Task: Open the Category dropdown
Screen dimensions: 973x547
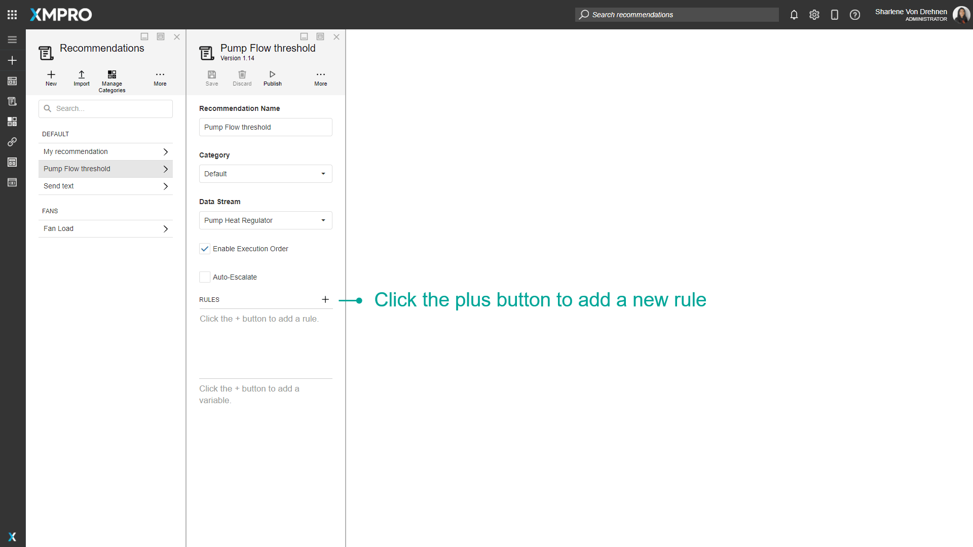Action: click(x=266, y=174)
